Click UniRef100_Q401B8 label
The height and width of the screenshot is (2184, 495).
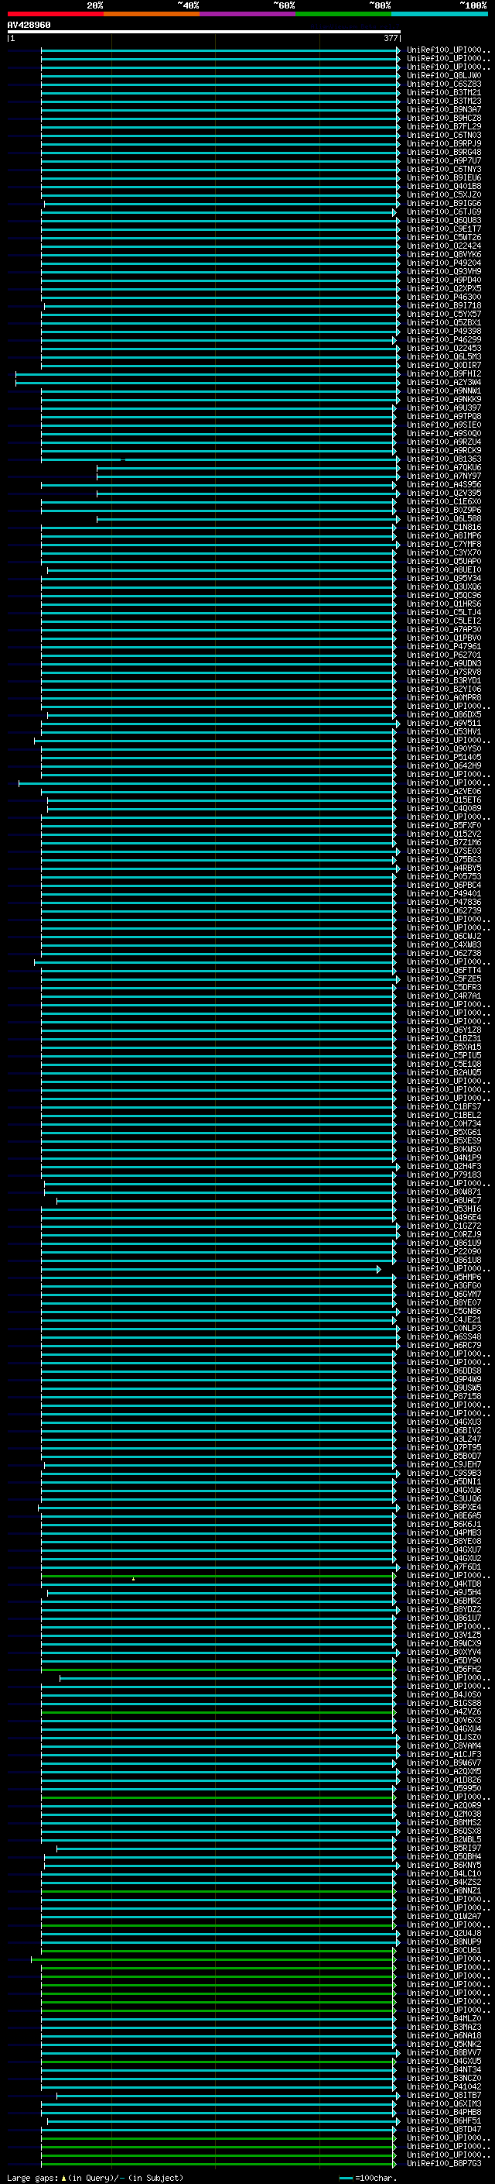443,187
